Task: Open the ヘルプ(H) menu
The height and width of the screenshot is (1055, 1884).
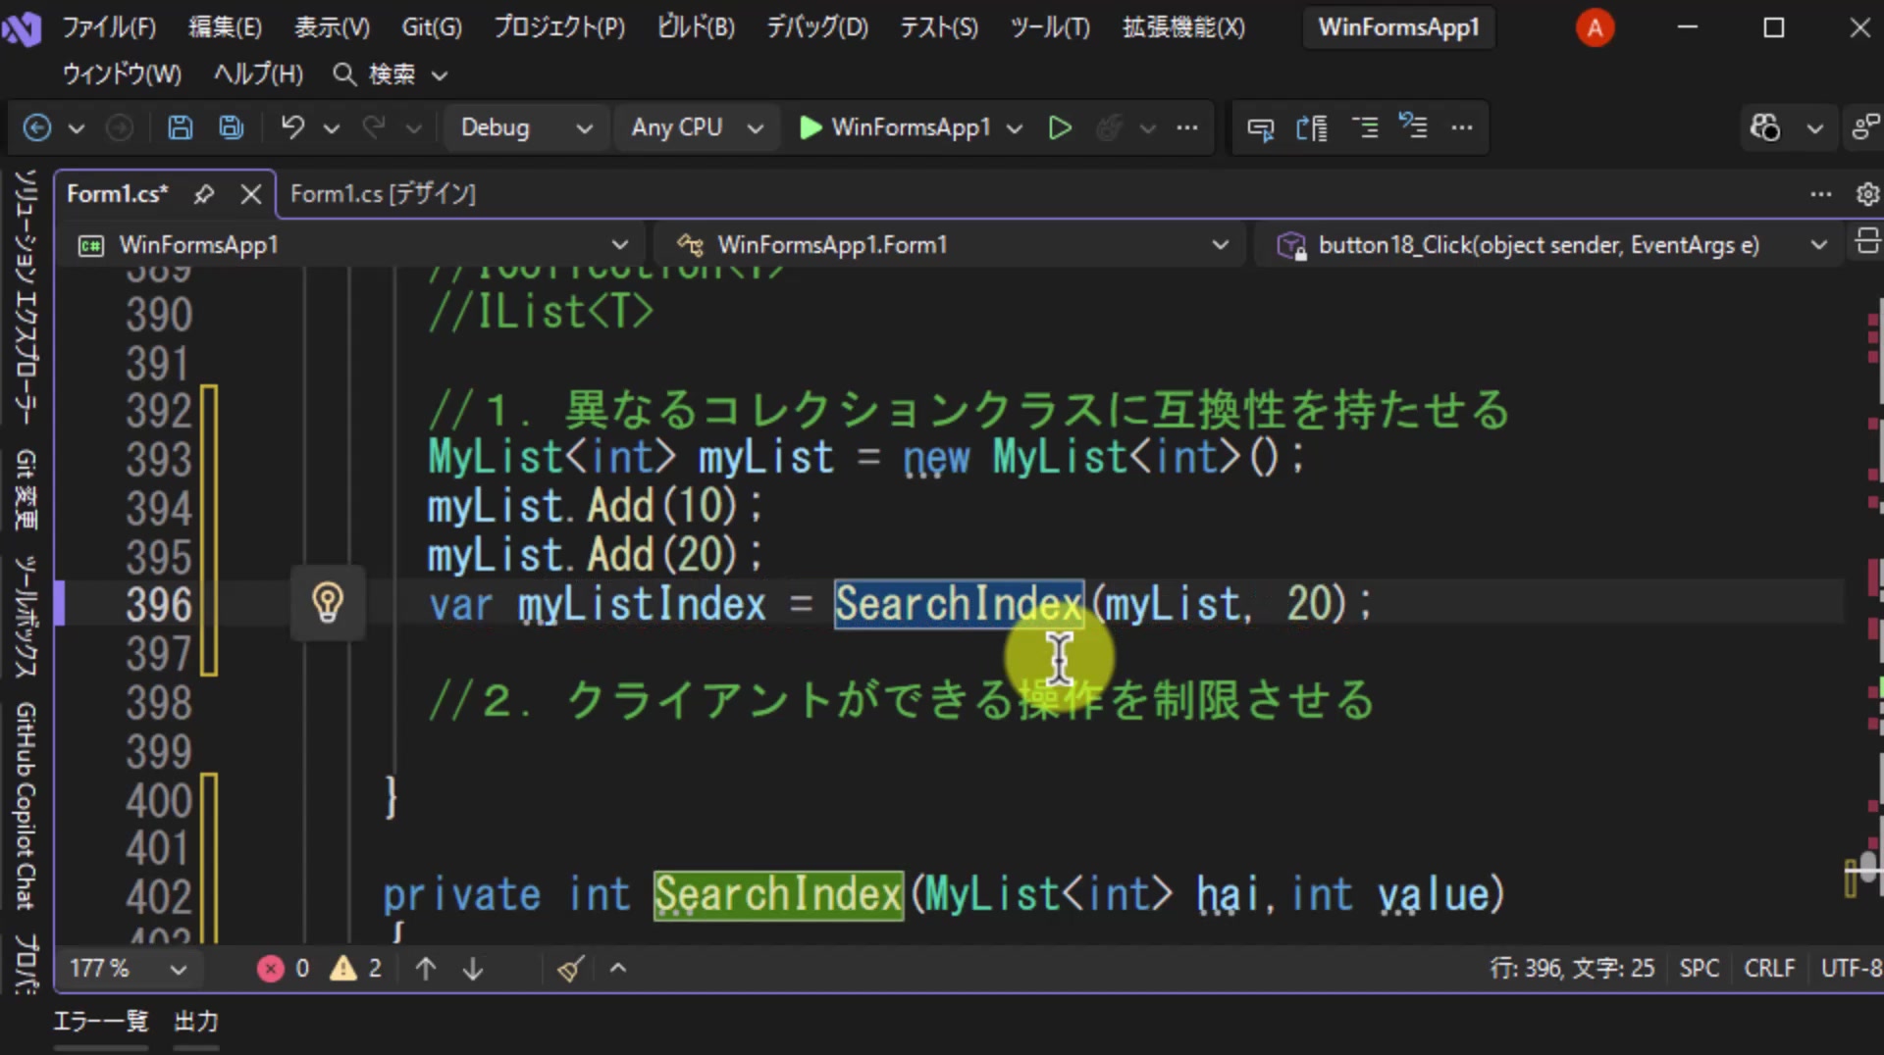Action: coord(258,75)
